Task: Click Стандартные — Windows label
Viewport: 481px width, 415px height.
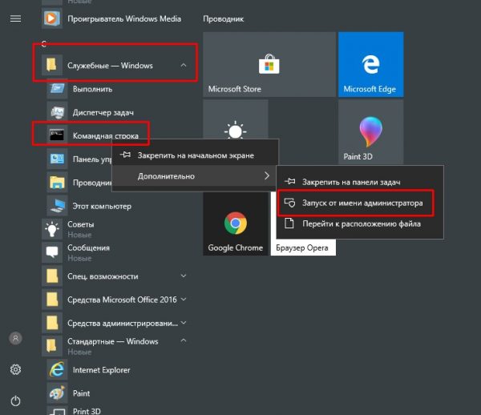Action: (113, 341)
